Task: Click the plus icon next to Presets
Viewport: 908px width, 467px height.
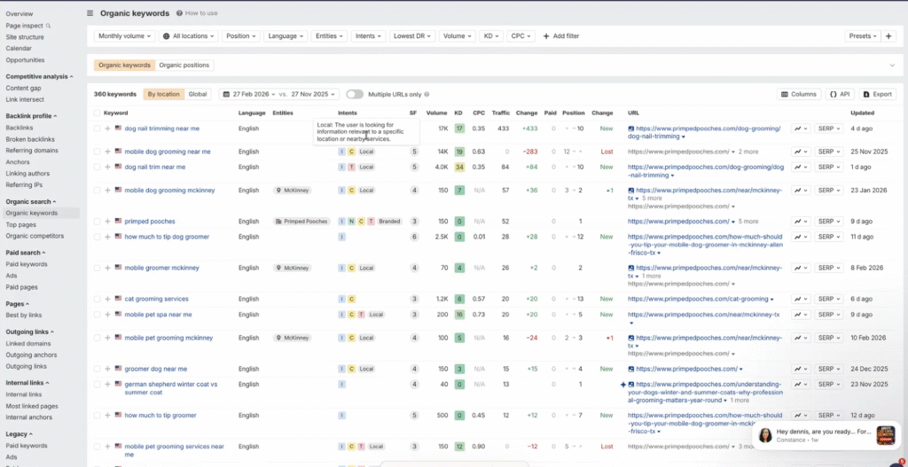Action: [x=888, y=36]
